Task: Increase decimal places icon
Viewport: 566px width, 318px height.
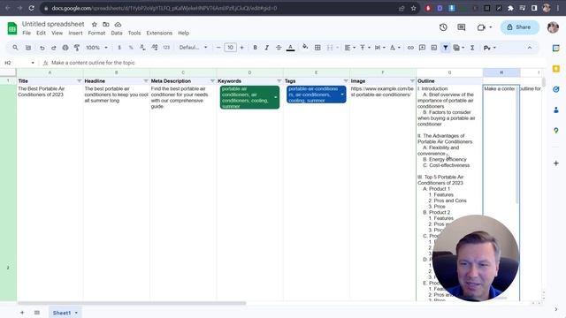Action: [x=155, y=48]
